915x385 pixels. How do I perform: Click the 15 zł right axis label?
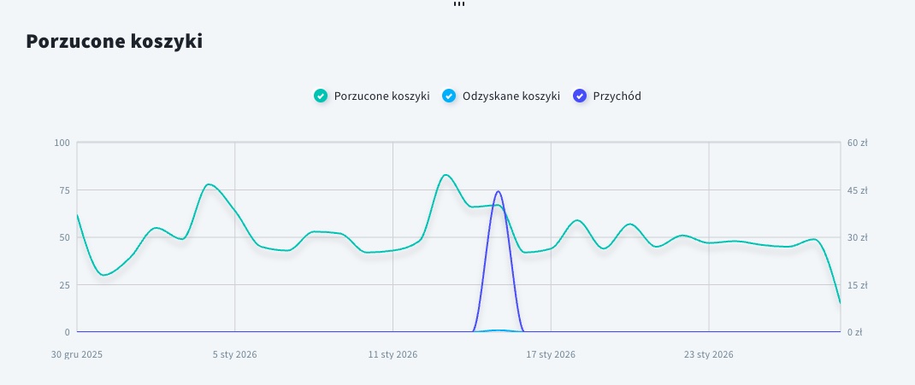click(x=858, y=285)
